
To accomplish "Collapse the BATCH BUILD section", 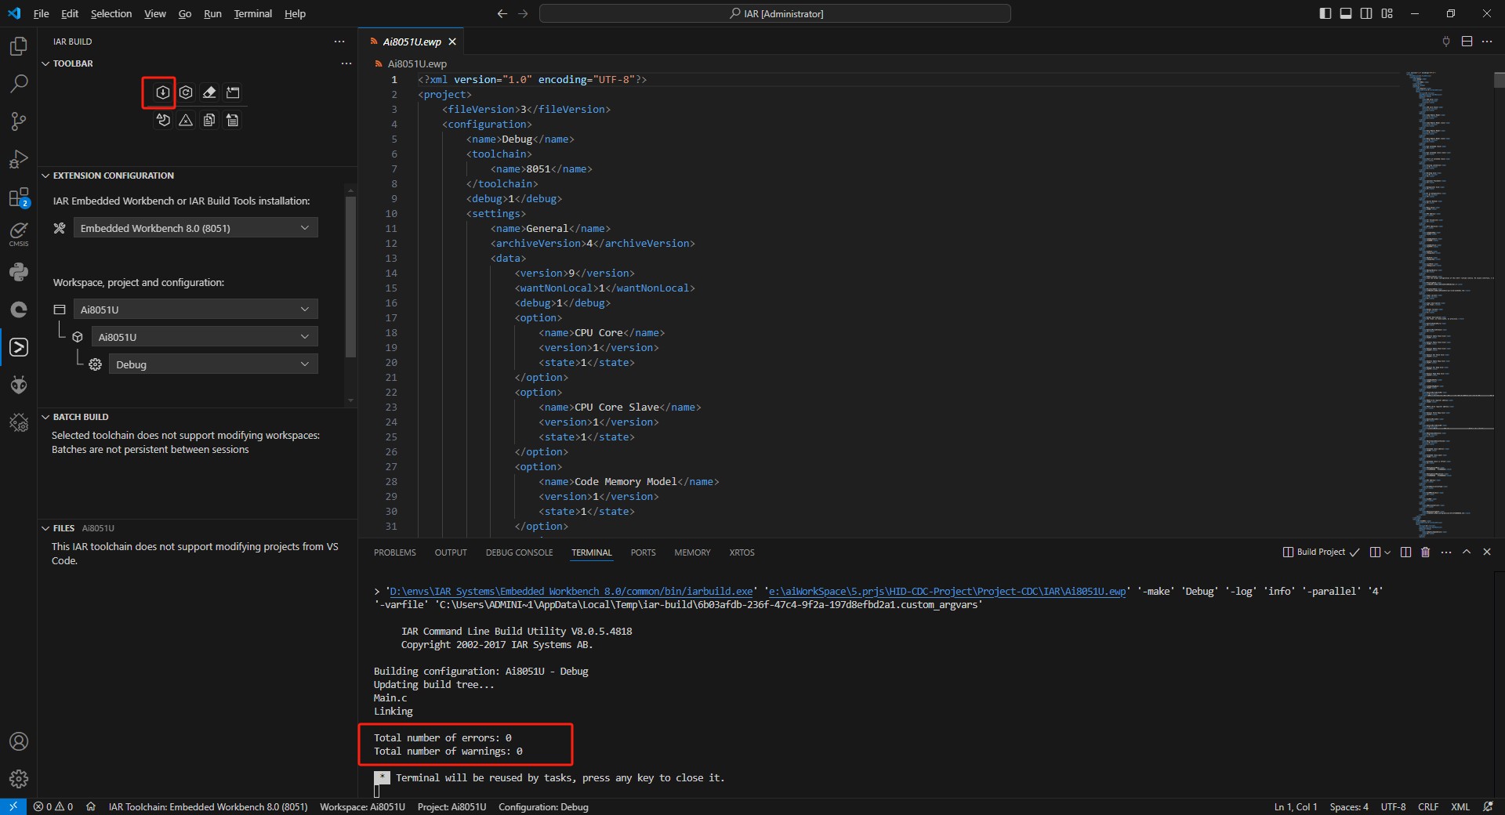I will (x=45, y=417).
